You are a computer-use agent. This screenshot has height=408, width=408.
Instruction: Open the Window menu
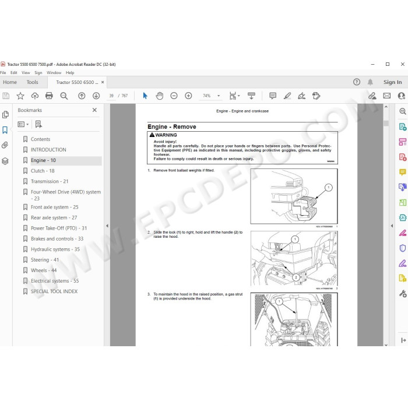(54, 73)
